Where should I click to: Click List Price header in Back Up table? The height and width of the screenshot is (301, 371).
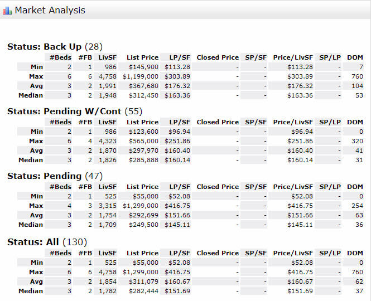coord(142,57)
